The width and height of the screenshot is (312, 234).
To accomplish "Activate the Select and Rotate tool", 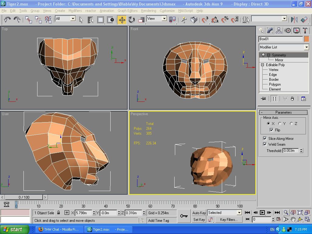I will pyautogui.click(x=132, y=20).
